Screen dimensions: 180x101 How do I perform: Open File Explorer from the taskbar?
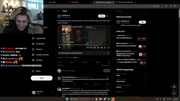tap(101, 99)
